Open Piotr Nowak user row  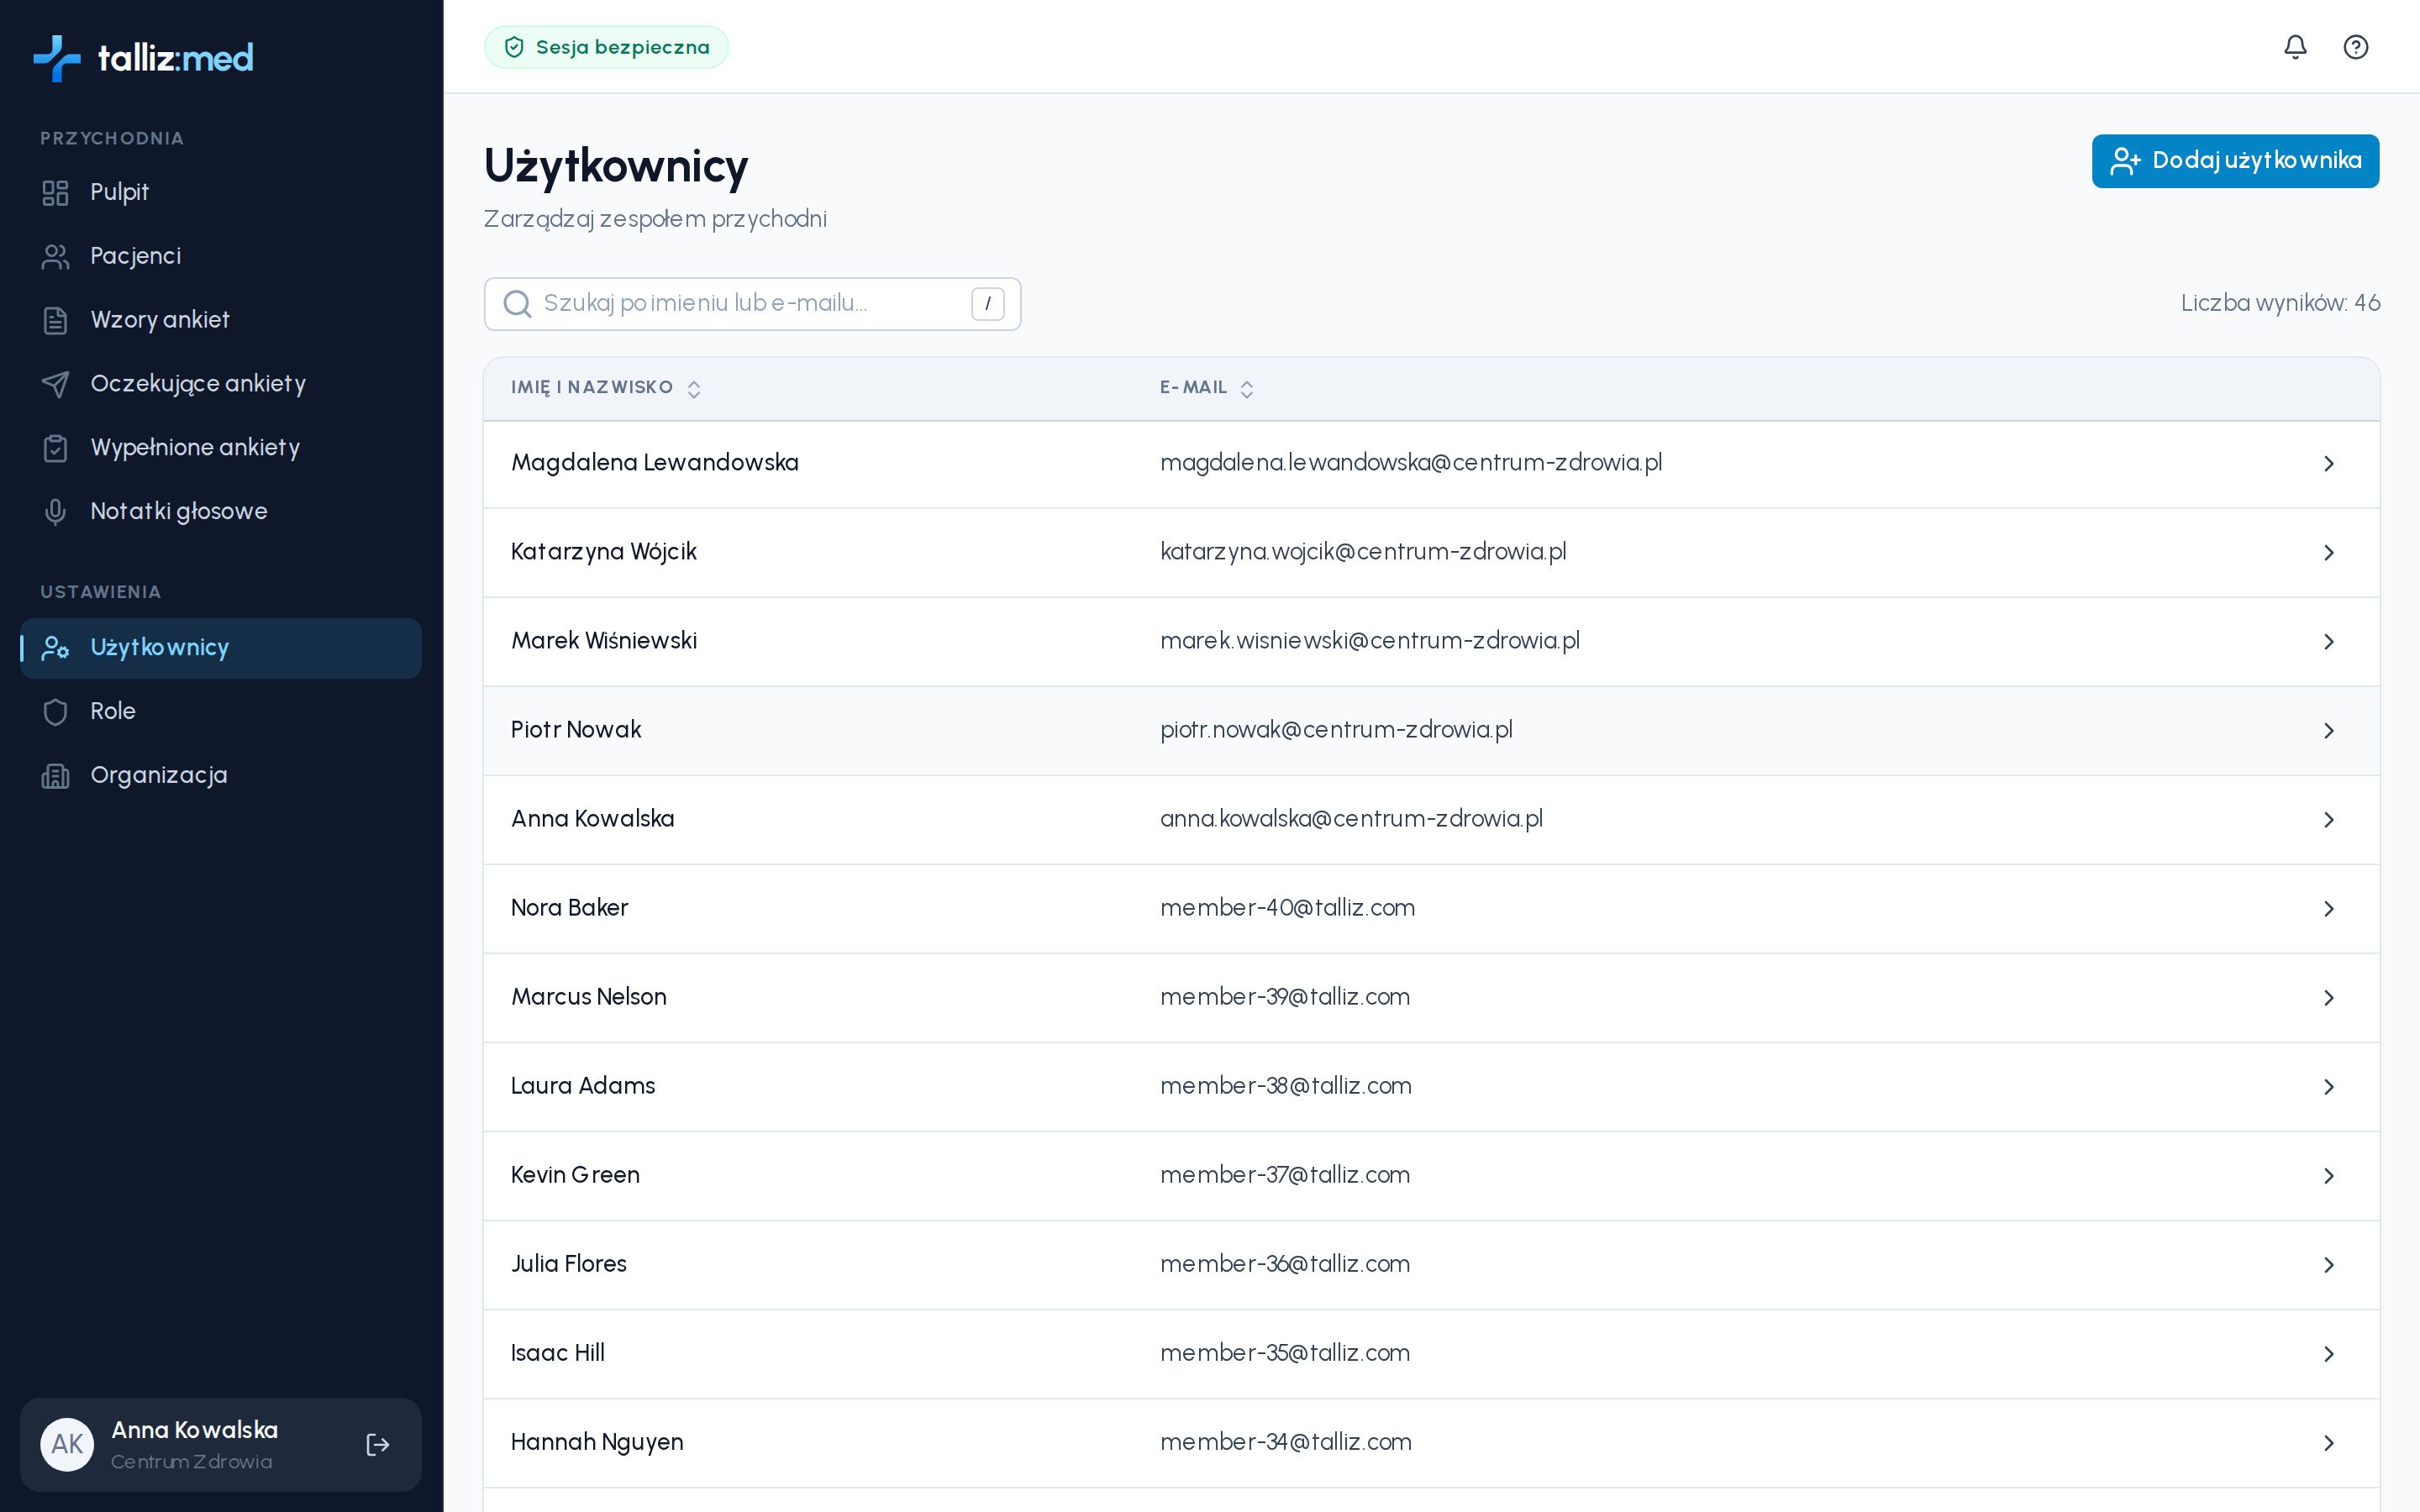point(1431,730)
